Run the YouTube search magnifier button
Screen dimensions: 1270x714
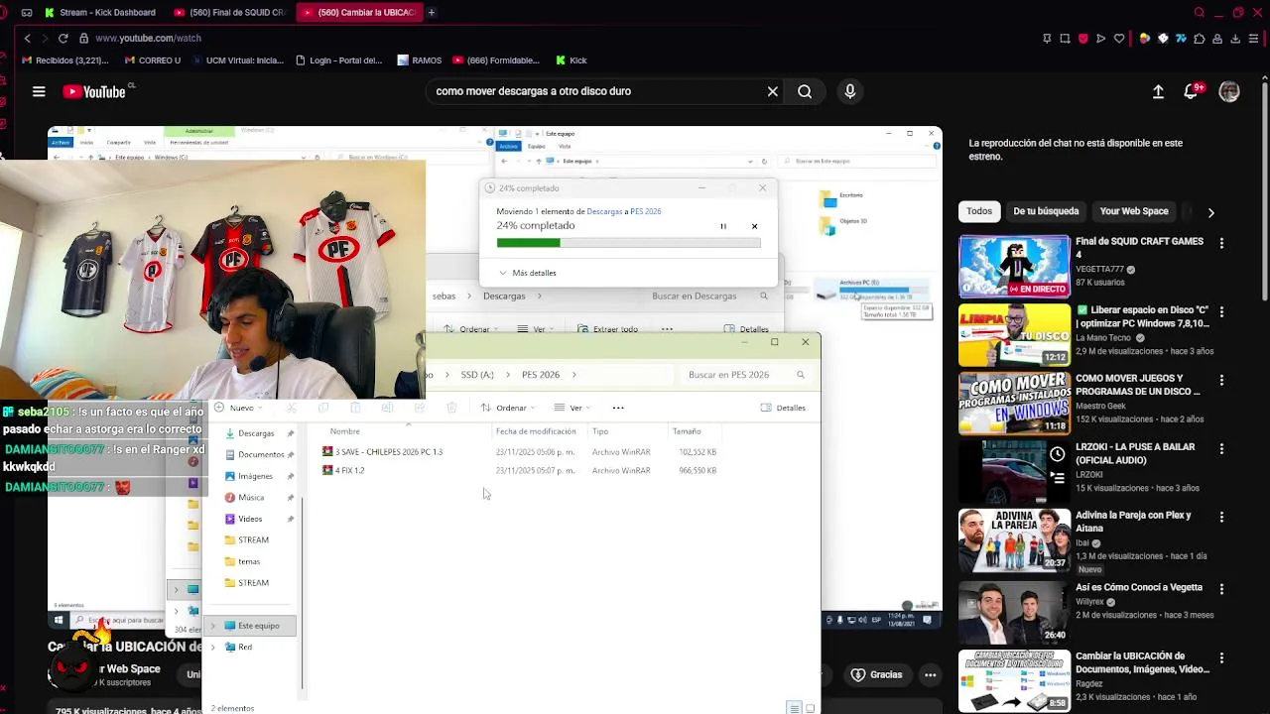[x=805, y=91]
